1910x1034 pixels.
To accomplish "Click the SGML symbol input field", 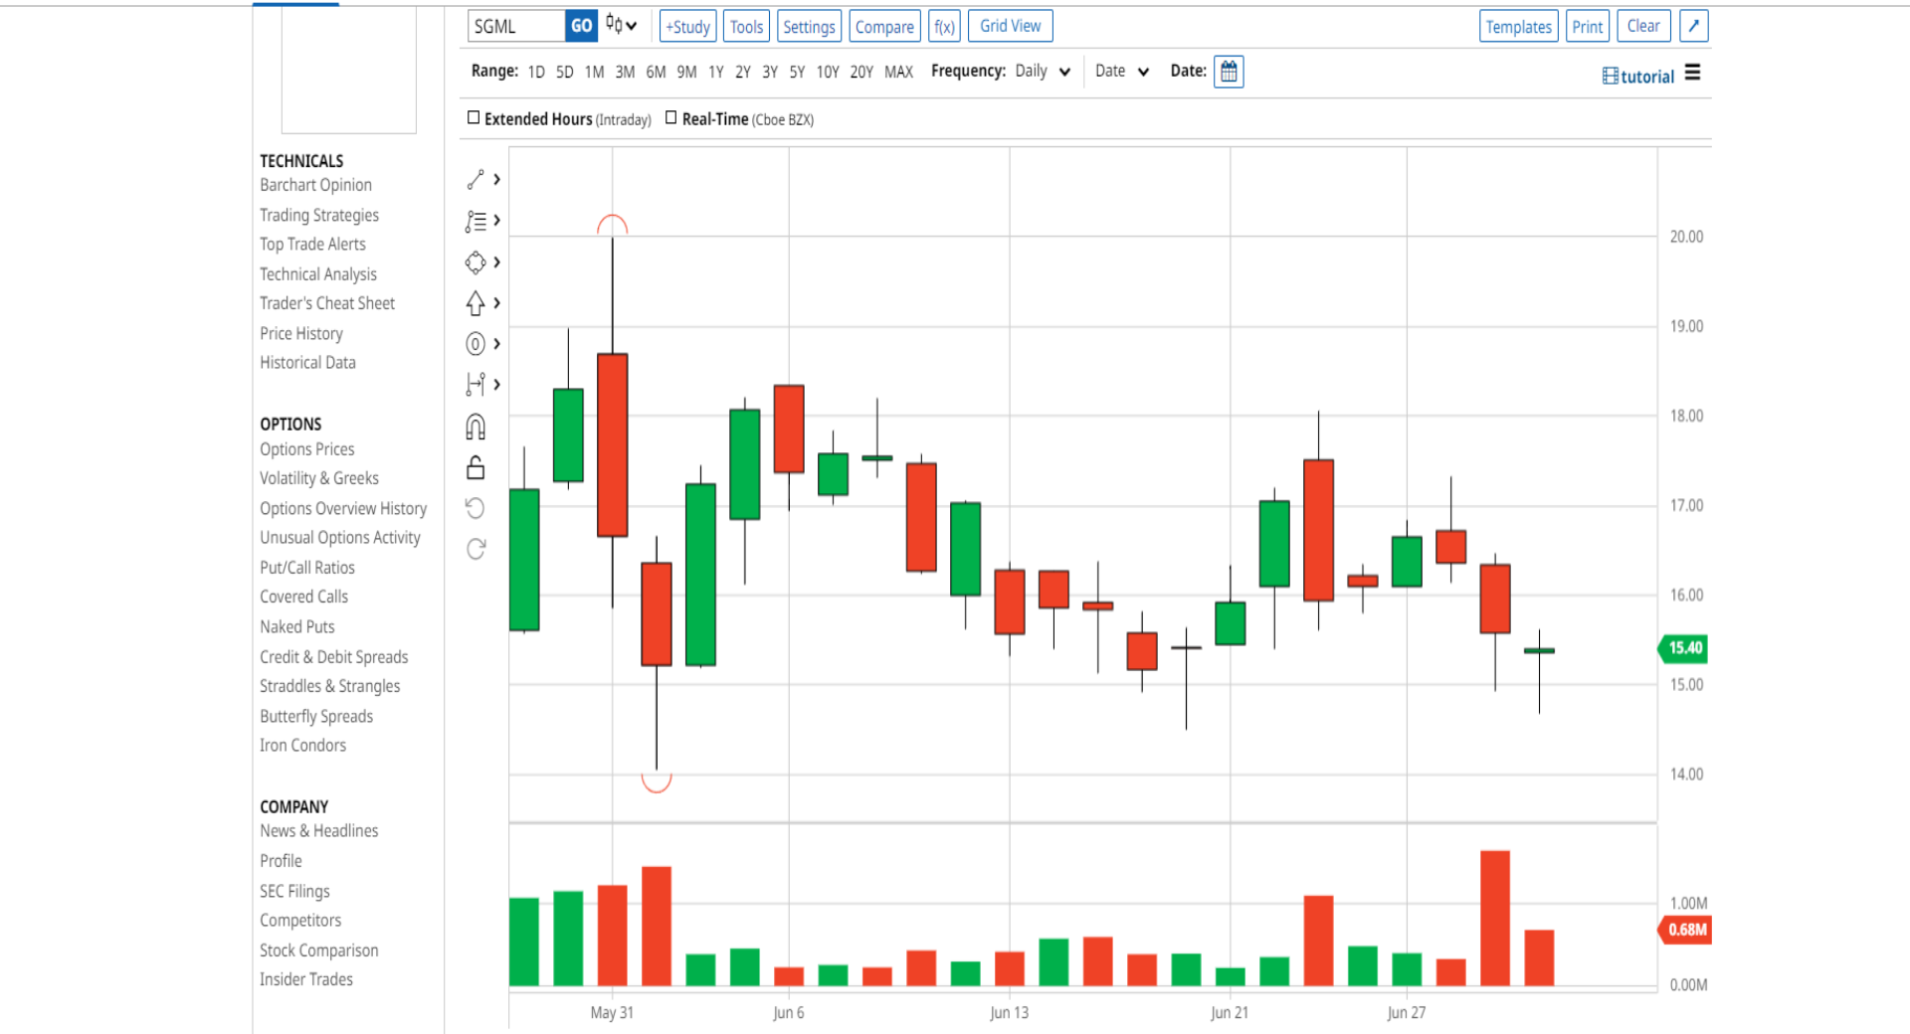I will (x=516, y=27).
